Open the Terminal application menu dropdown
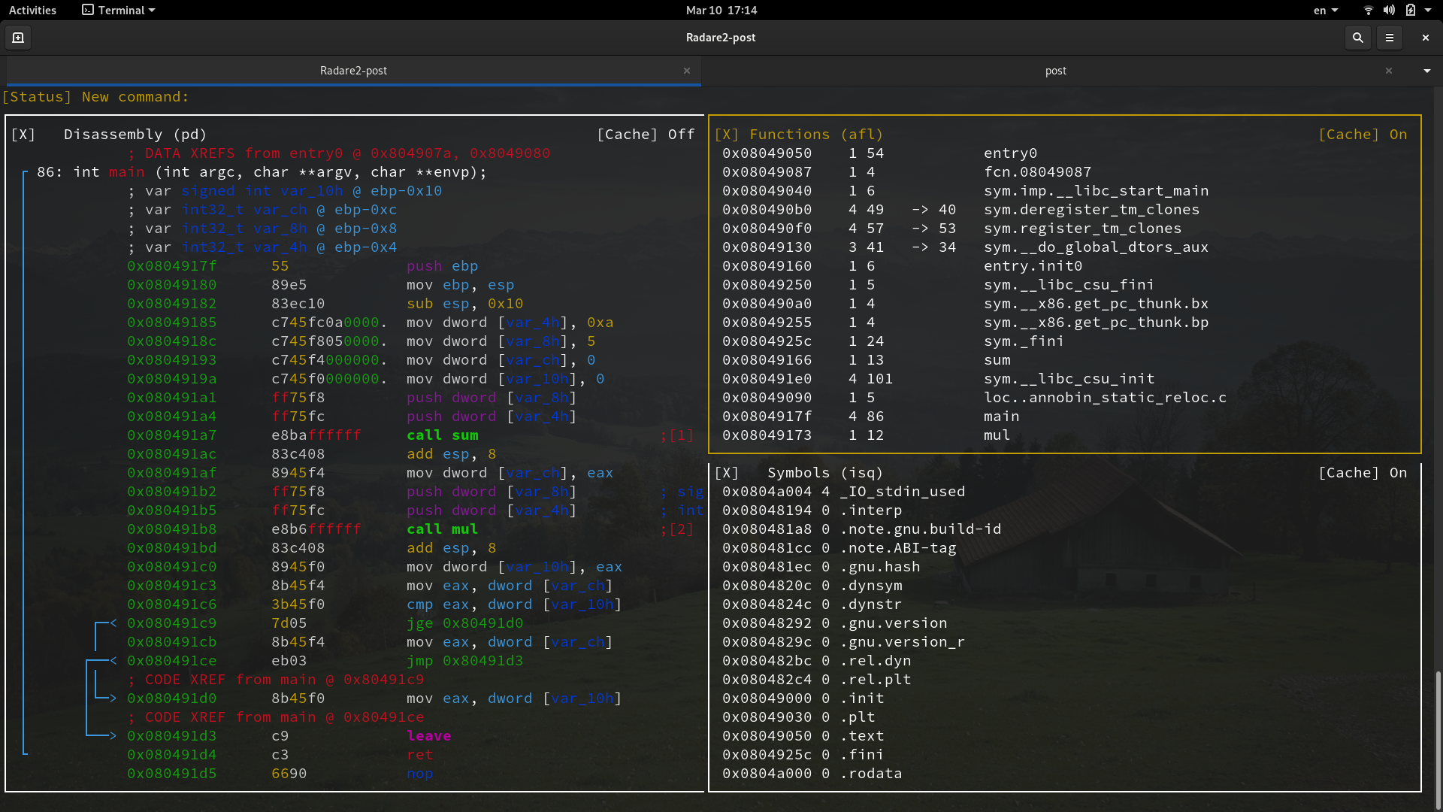1443x812 pixels. 117,10
